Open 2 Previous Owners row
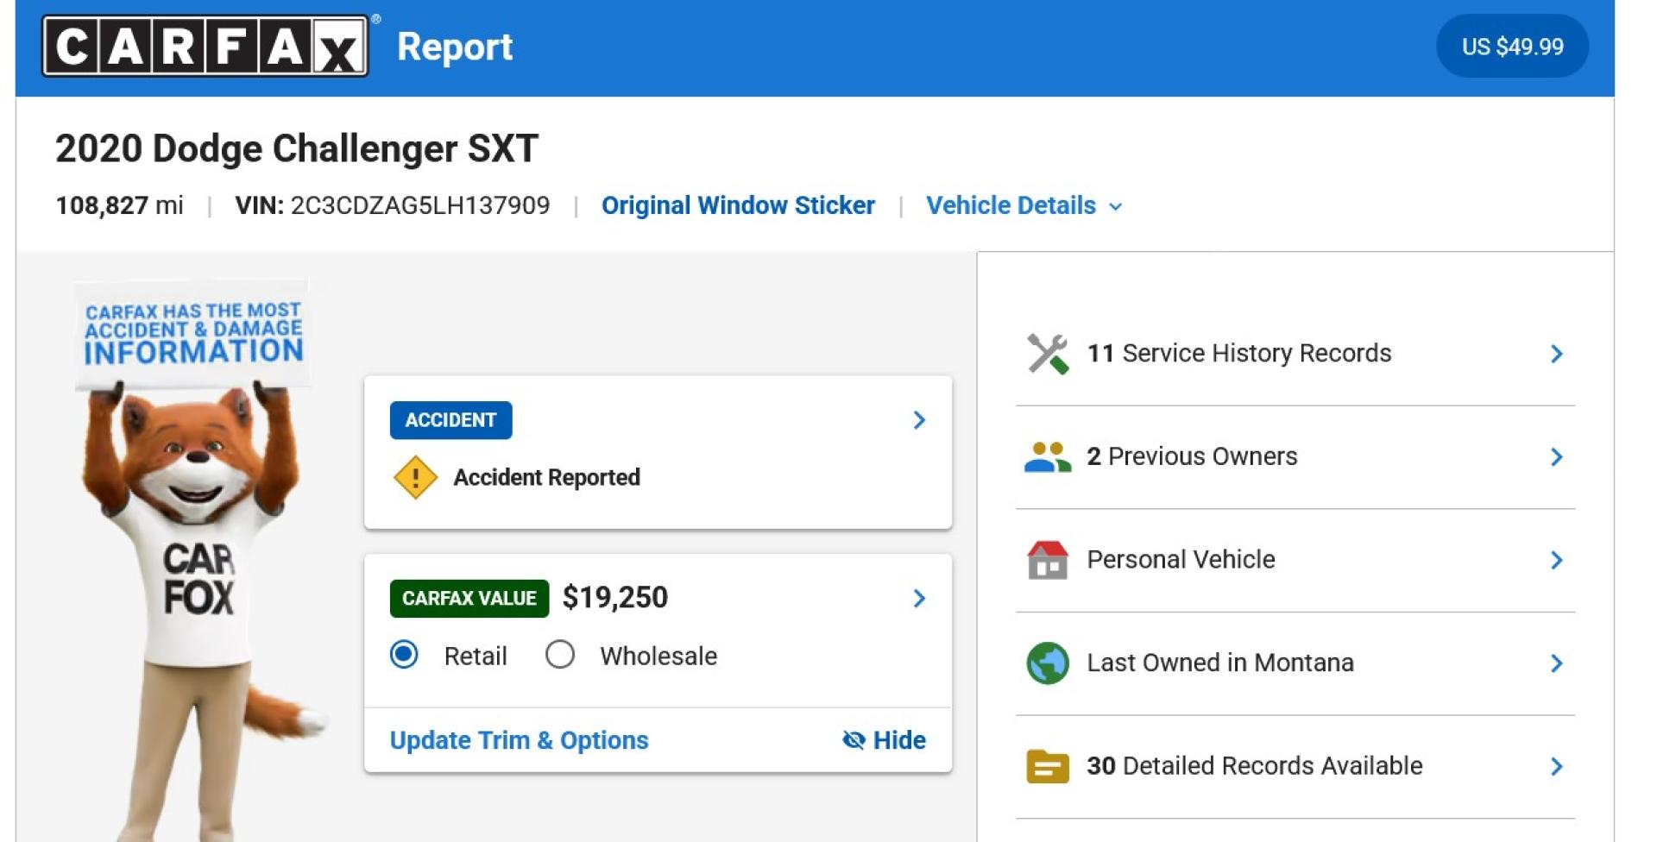 1295,457
